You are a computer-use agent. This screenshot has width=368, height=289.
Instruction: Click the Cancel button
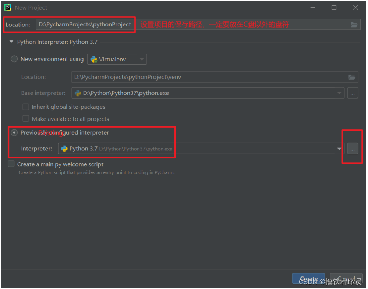[347, 279]
